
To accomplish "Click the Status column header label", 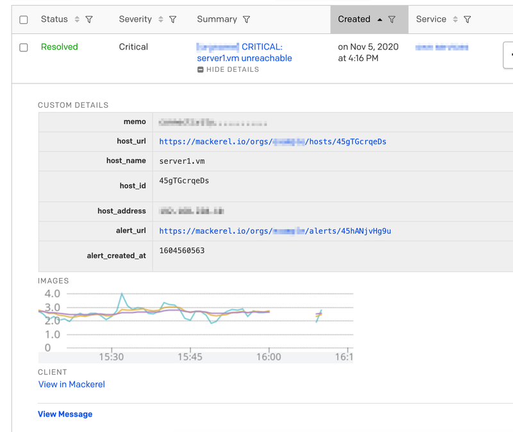I will (x=55, y=19).
